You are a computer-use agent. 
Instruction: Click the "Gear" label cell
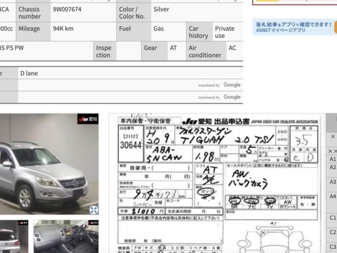[x=154, y=51]
